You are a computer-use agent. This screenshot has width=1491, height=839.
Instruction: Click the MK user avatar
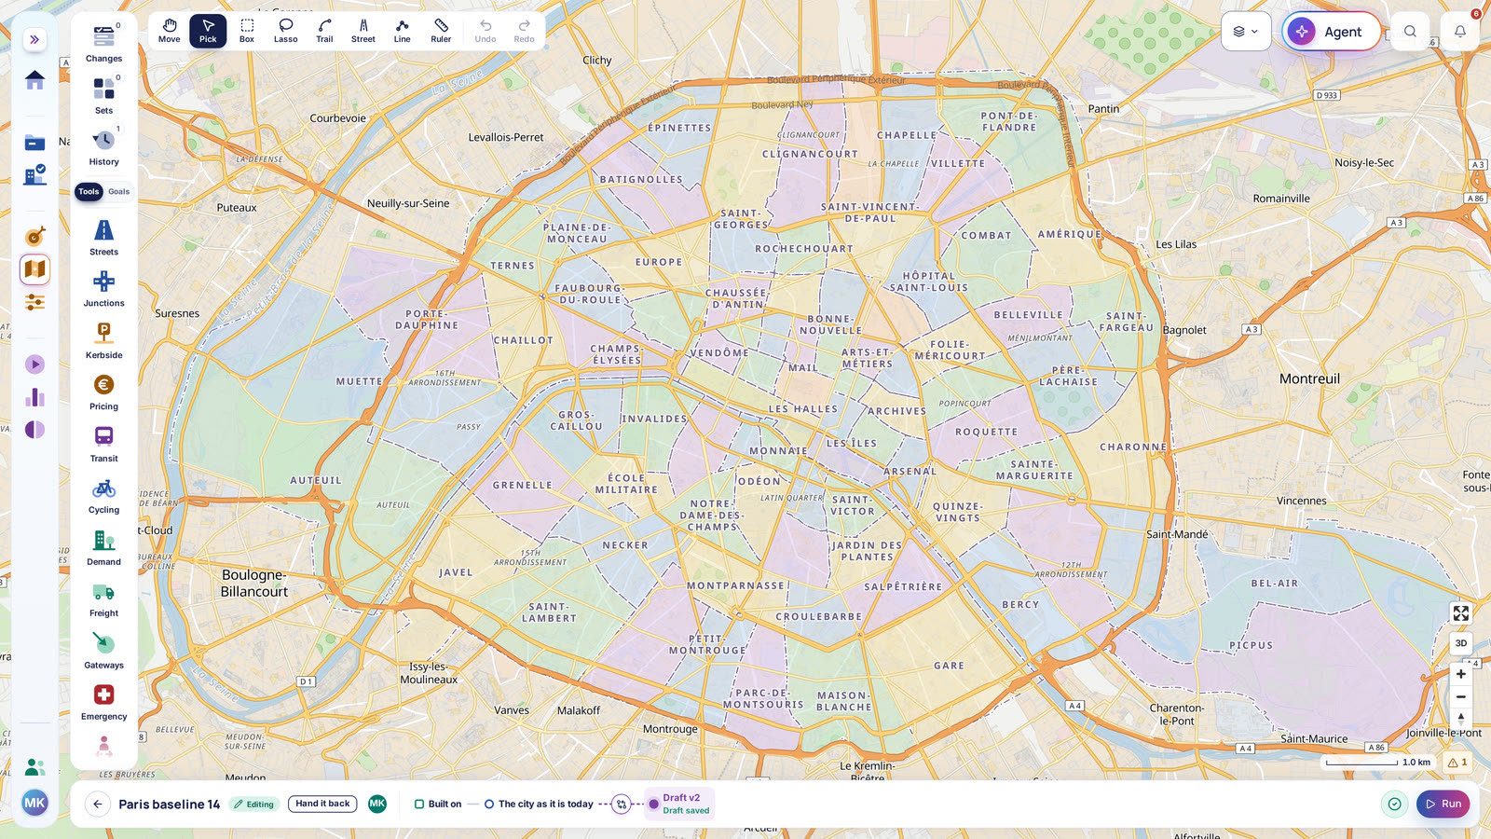pyautogui.click(x=34, y=803)
